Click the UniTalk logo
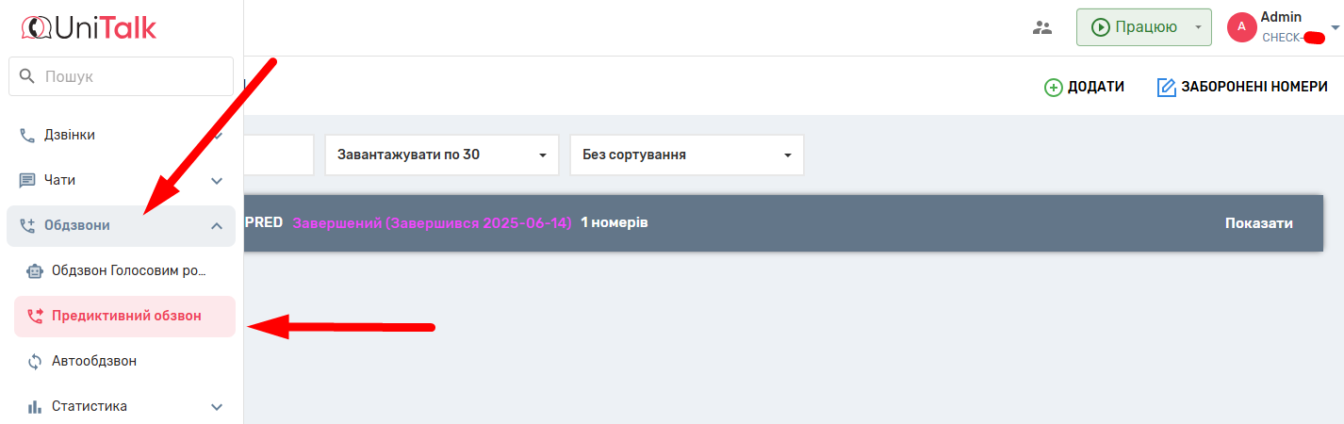This screenshot has height=424, width=1344. point(89,27)
